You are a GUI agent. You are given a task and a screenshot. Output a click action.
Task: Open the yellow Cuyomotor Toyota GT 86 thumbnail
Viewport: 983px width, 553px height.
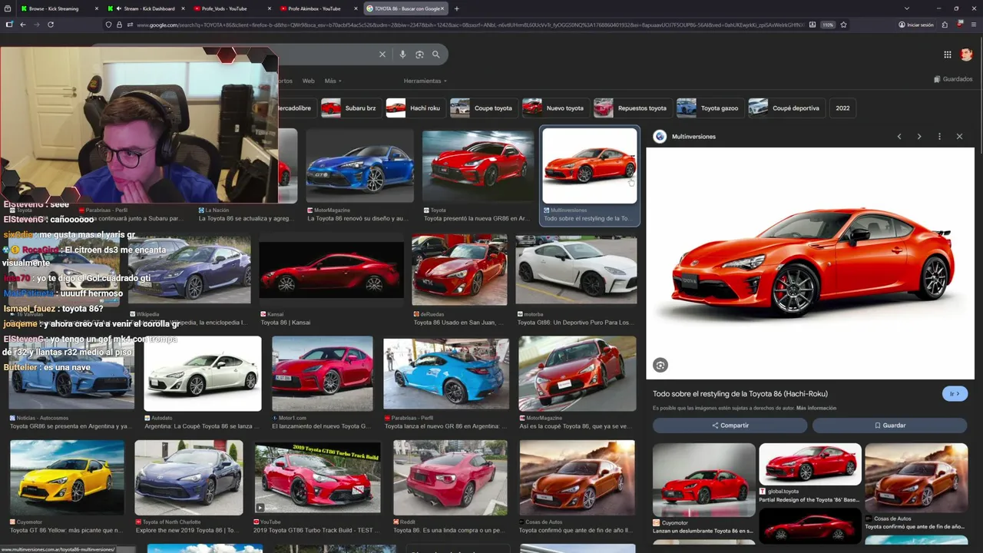click(x=67, y=477)
